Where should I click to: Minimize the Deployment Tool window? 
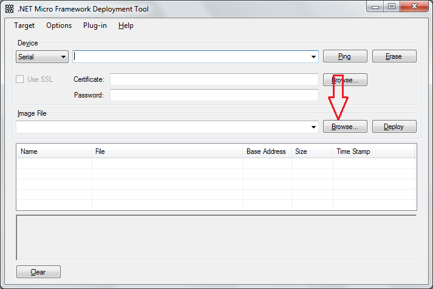[375, 7]
